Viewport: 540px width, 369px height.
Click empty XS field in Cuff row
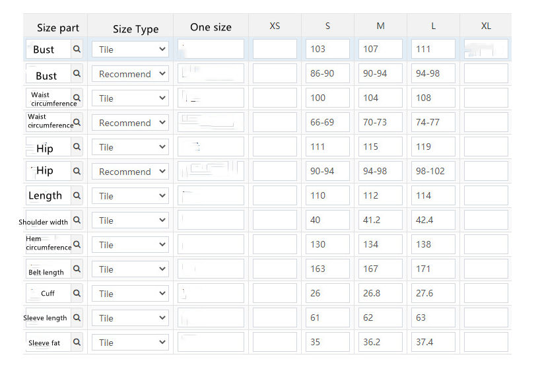click(275, 293)
